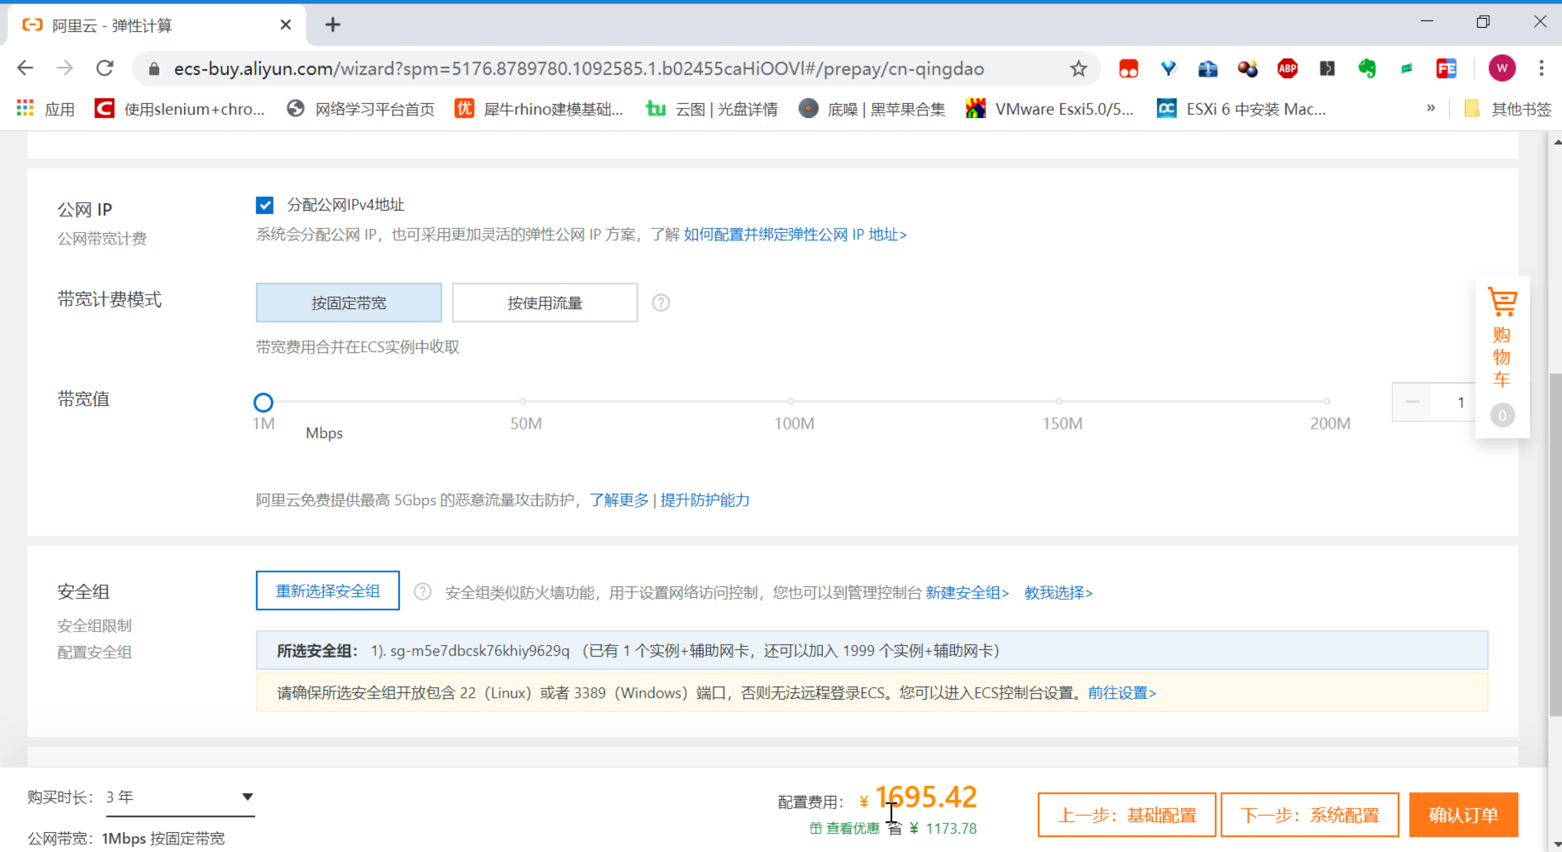The width and height of the screenshot is (1562, 852).
Task: Open link 如何配置并绑定弹性公网 IP 地址
Action: [795, 234]
